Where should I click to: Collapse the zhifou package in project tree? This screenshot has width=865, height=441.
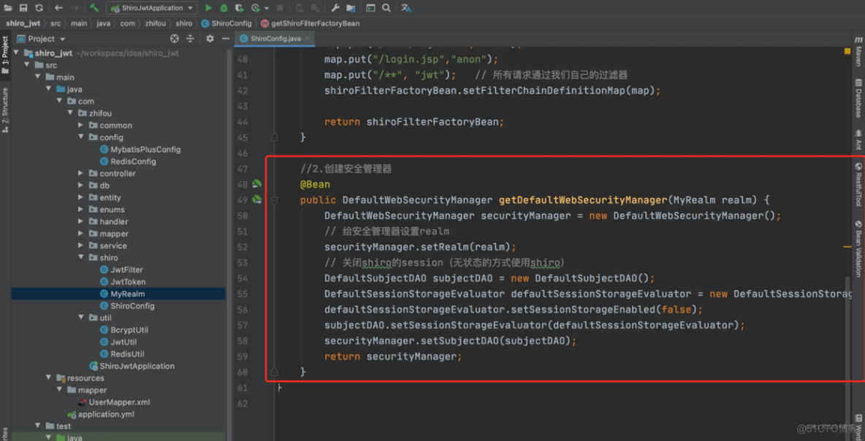tap(71, 113)
